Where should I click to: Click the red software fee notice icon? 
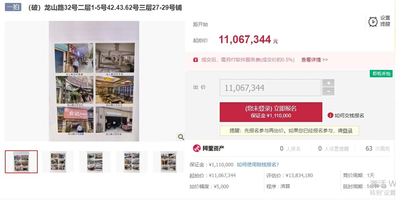point(196,60)
